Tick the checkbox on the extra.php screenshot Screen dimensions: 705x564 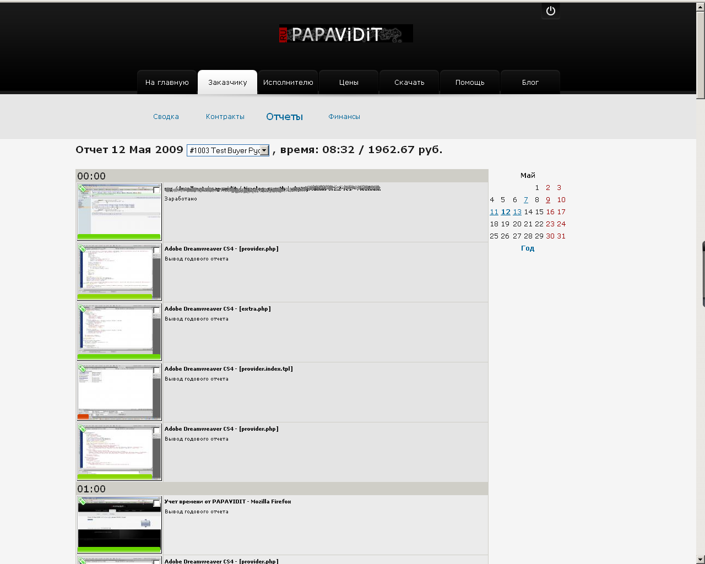point(157,310)
